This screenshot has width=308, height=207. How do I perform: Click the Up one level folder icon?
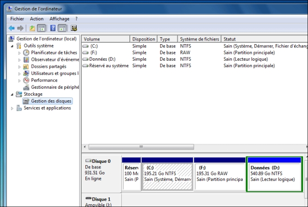coord(32,28)
